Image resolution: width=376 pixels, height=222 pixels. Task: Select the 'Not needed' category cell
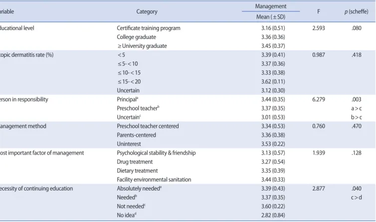(x=131, y=207)
